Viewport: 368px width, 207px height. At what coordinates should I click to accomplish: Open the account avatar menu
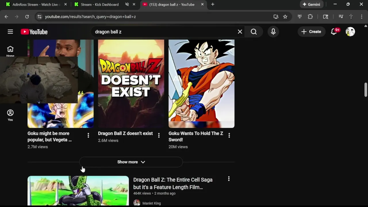350,32
